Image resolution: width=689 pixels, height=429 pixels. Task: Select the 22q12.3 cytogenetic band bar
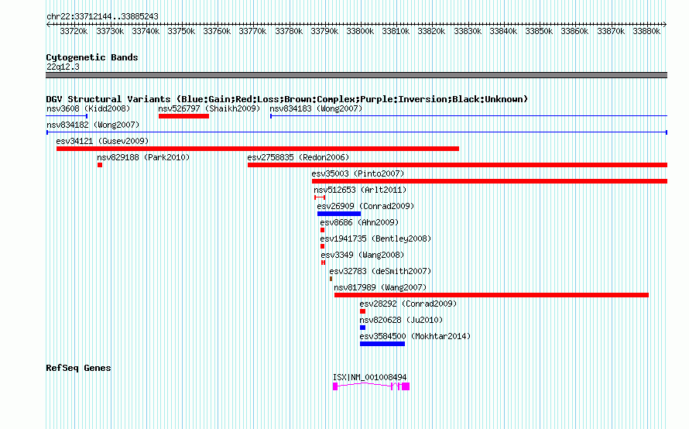(356, 75)
